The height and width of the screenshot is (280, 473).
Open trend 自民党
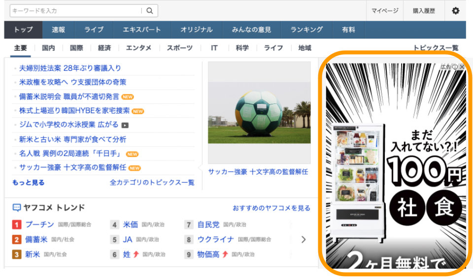click(208, 224)
